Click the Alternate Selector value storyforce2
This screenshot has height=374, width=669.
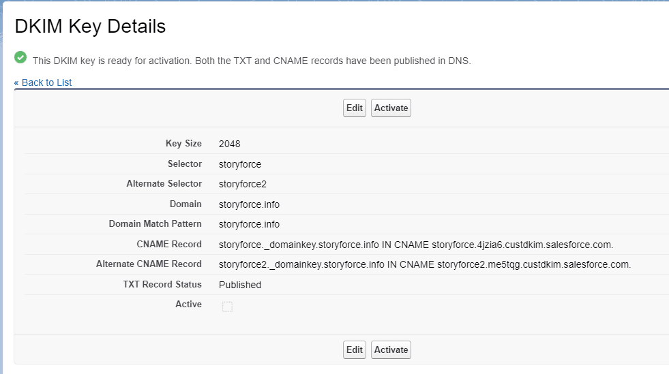tap(242, 184)
